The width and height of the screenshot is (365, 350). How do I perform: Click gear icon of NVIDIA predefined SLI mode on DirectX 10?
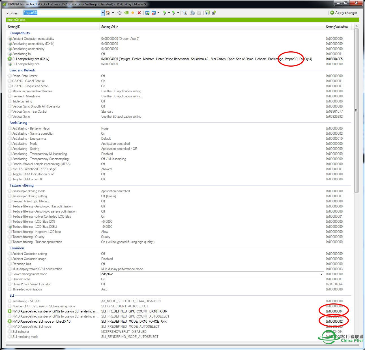(10, 321)
